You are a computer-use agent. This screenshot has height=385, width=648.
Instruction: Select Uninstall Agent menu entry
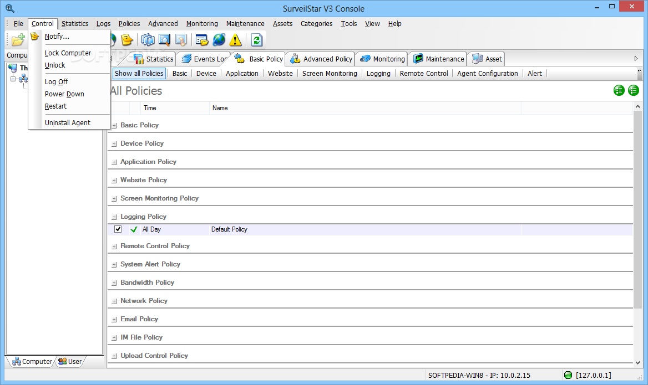69,123
